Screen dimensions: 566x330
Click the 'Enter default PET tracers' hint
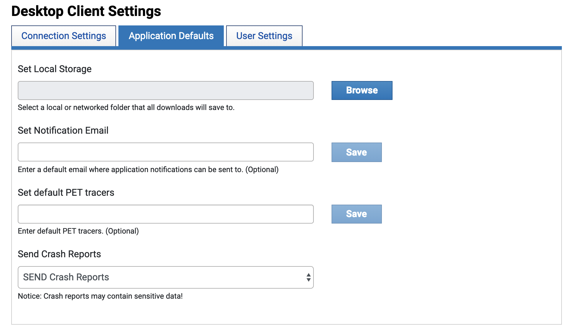tap(78, 231)
